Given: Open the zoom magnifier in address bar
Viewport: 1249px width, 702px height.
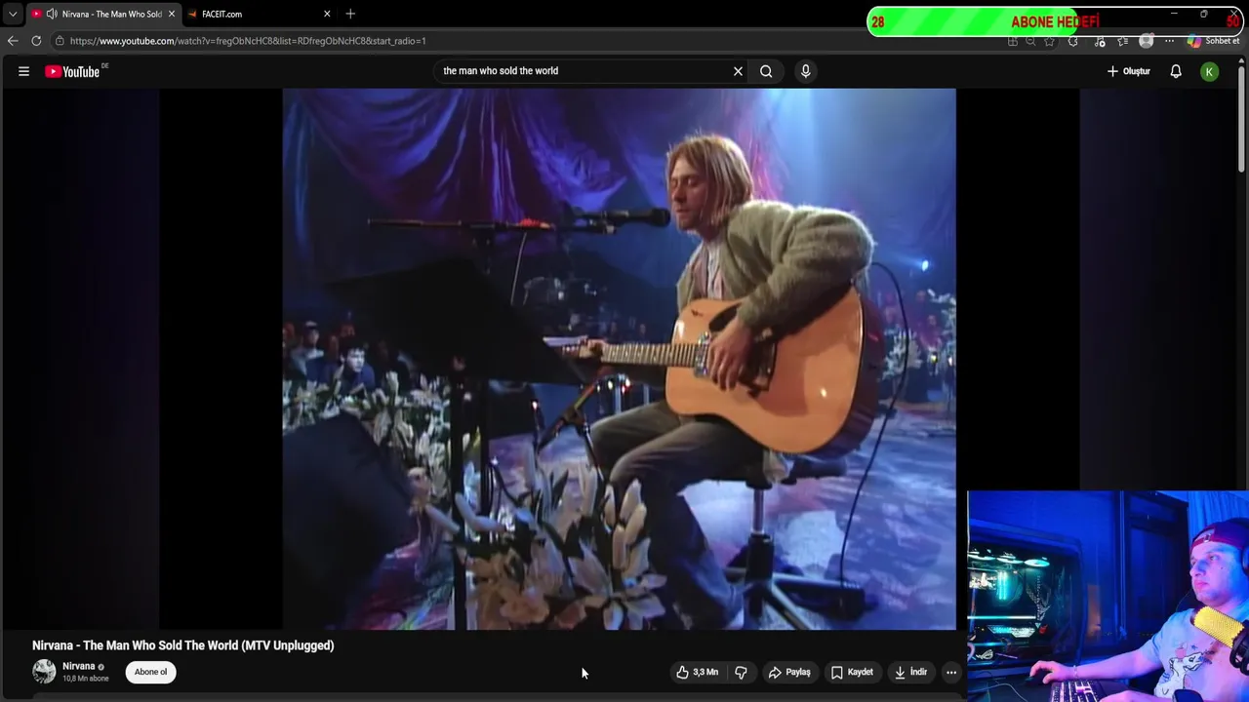Looking at the screenshot, I should pyautogui.click(x=1030, y=41).
